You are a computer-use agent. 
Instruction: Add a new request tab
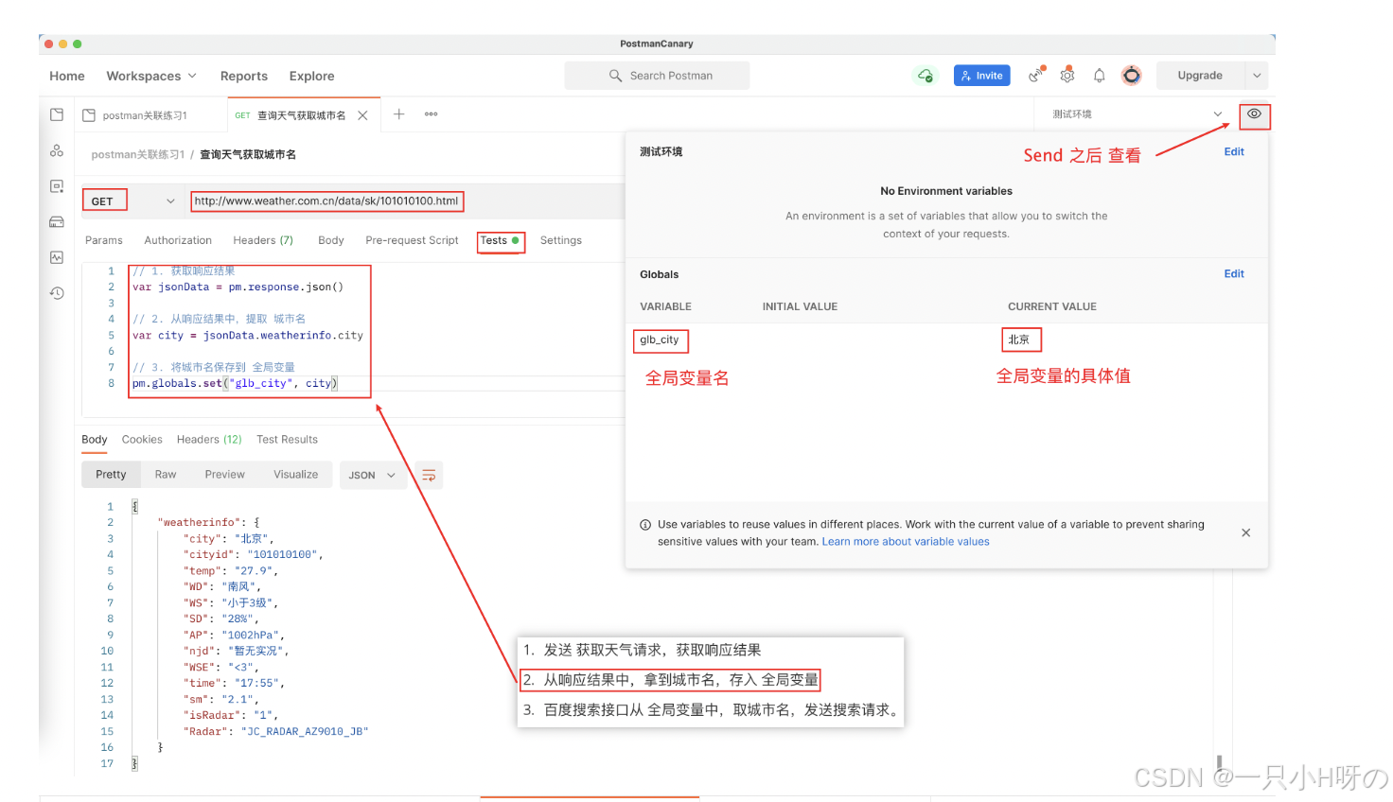point(399,114)
